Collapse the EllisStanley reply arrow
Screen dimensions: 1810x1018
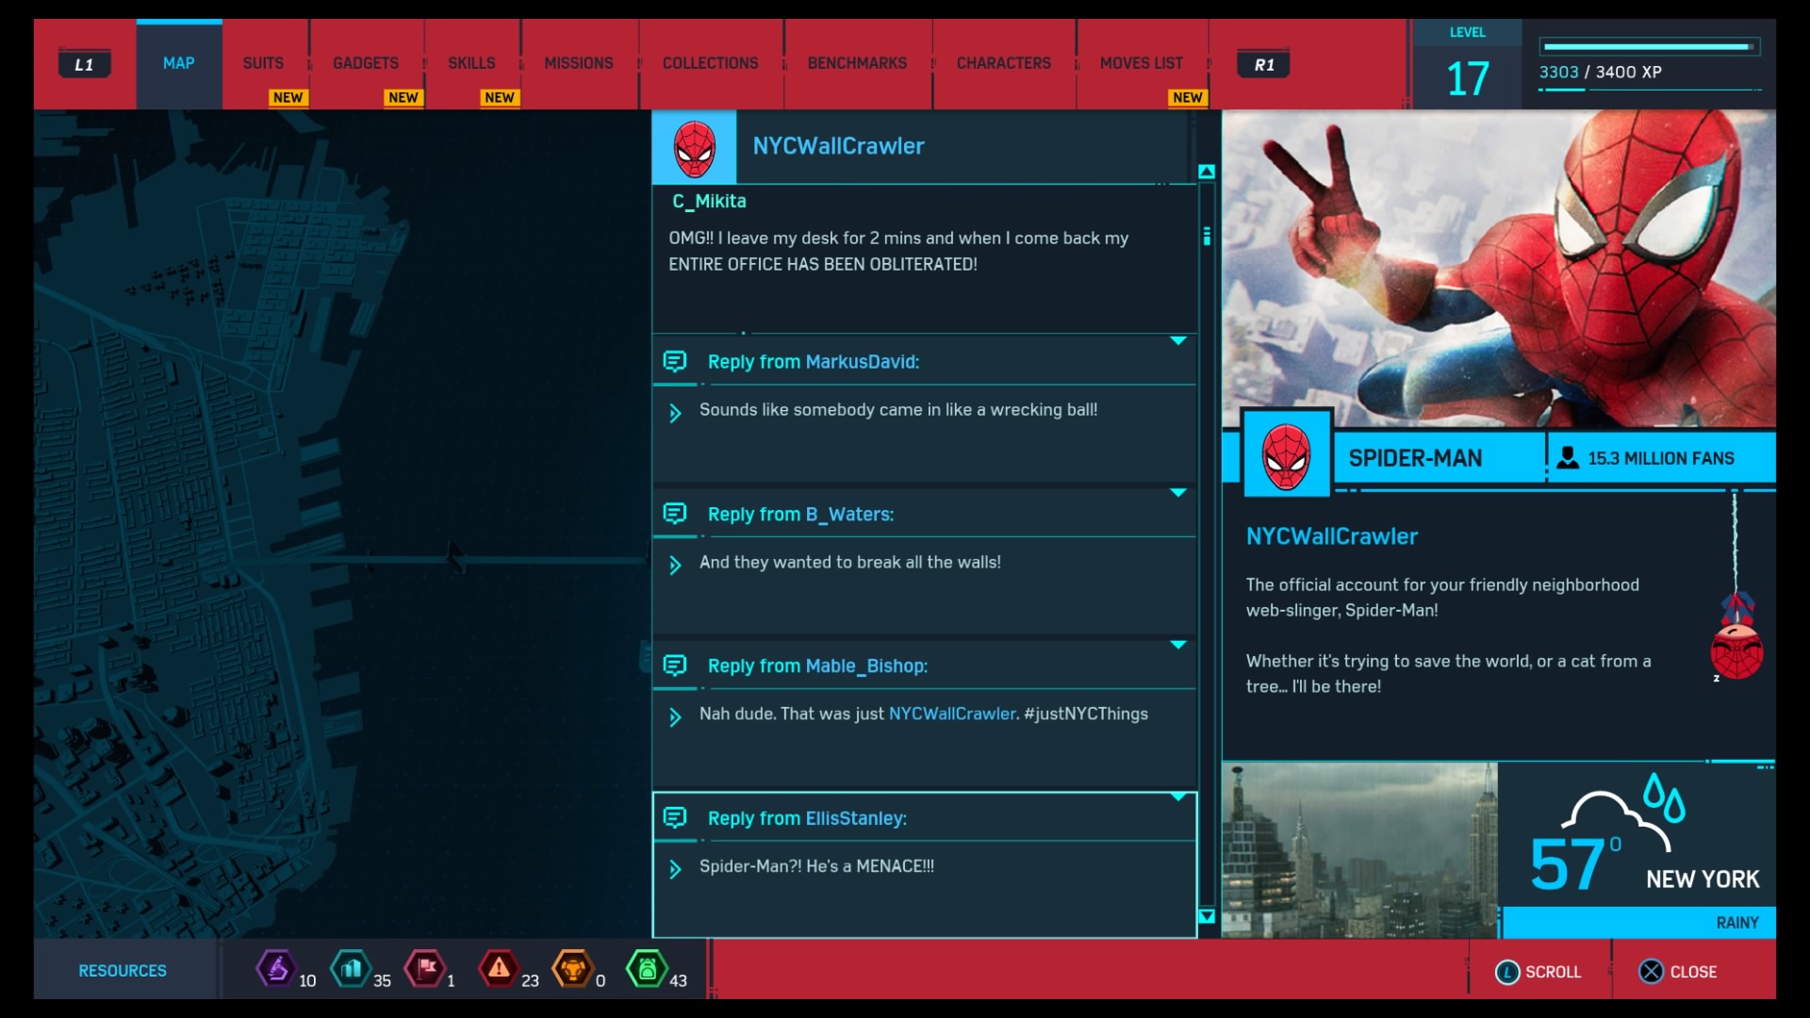coord(1178,797)
